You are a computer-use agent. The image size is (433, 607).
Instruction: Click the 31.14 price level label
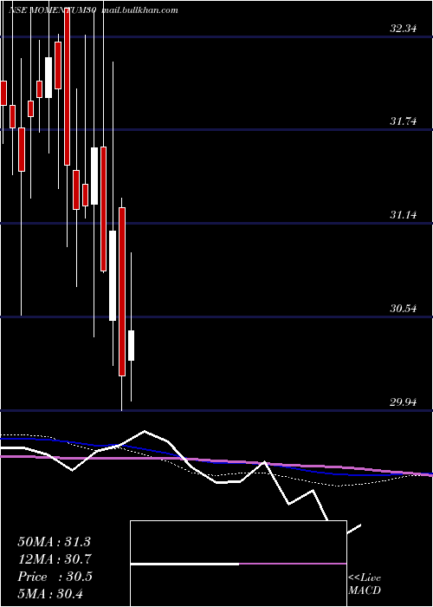click(403, 215)
